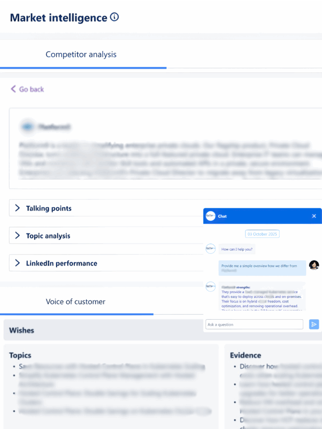This screenshot has width=322, height=429.
Task: Click the Go back link
Action: tap(27, 89)
